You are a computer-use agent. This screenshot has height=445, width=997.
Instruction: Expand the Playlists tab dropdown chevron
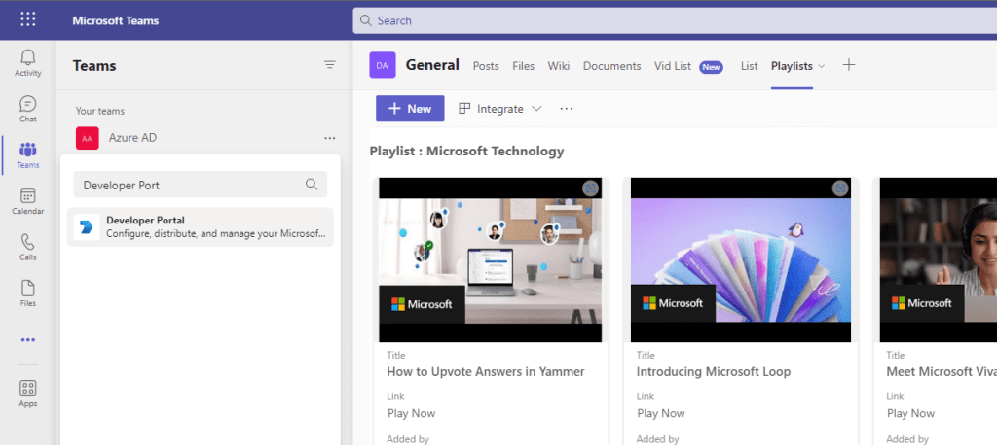tap(822, 66)
